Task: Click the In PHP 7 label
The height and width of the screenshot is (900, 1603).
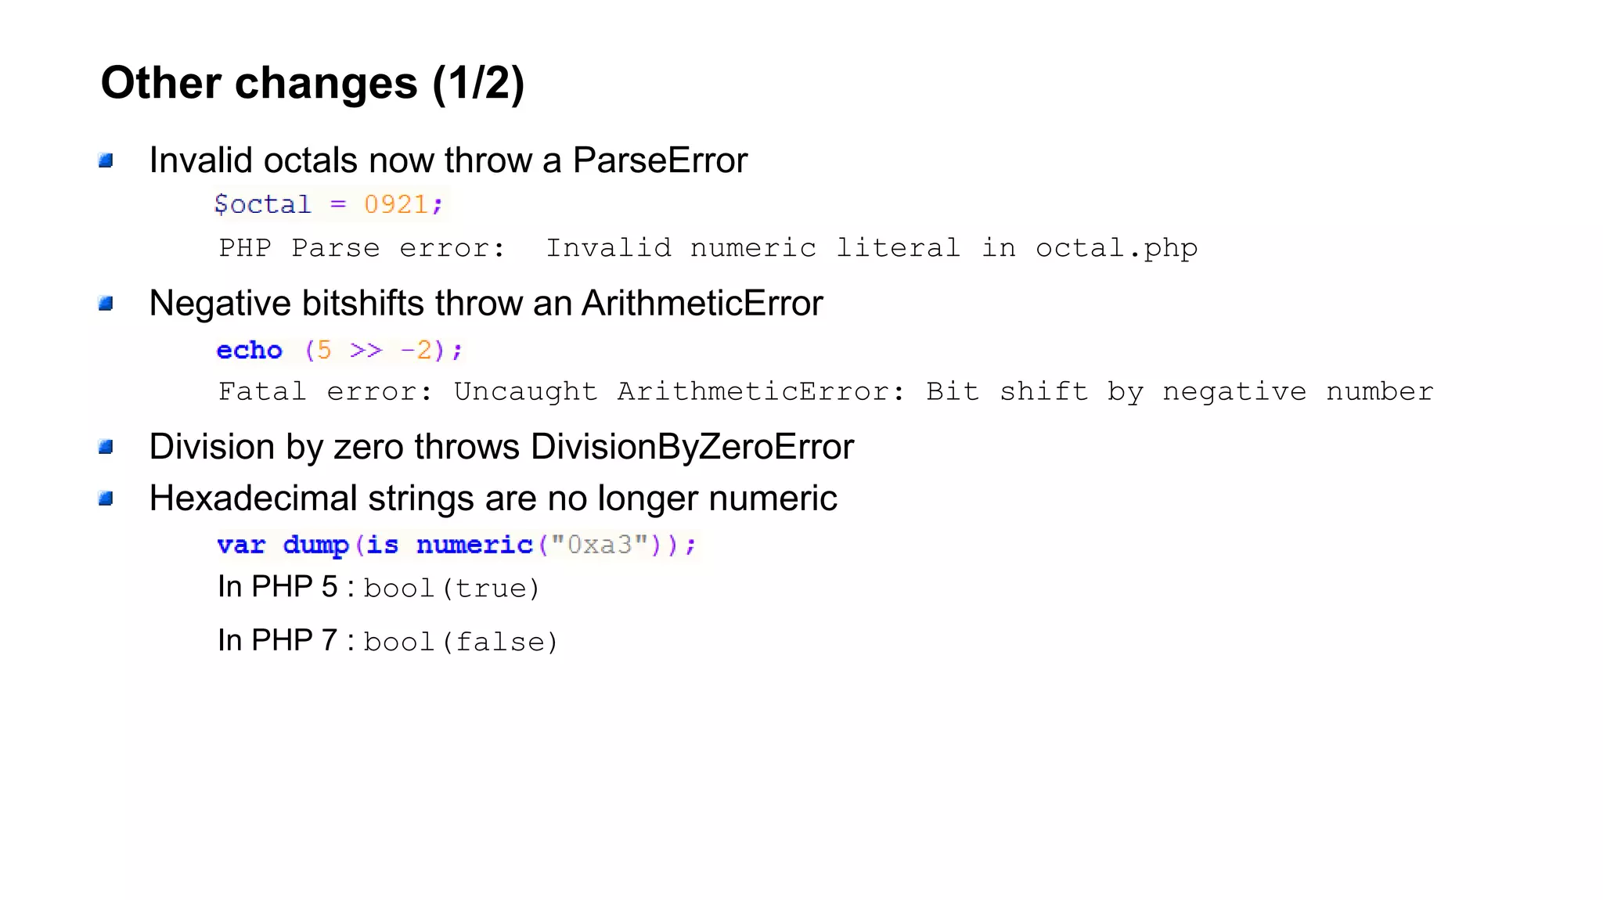Action: coord(278,641)
